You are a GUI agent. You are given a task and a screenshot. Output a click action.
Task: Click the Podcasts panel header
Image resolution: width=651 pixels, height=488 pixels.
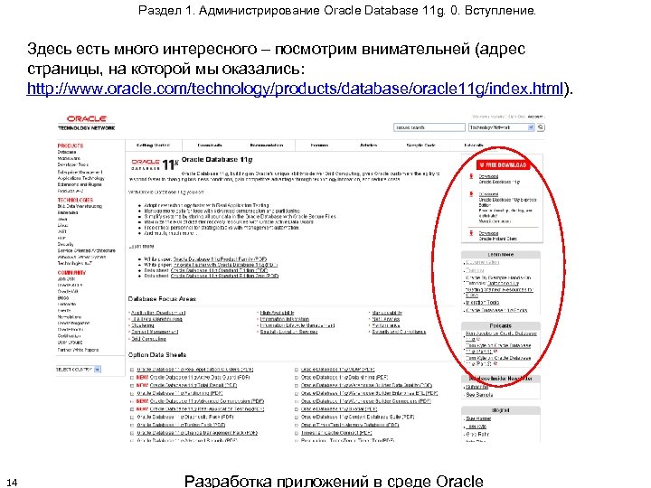[x=501, y=325]
